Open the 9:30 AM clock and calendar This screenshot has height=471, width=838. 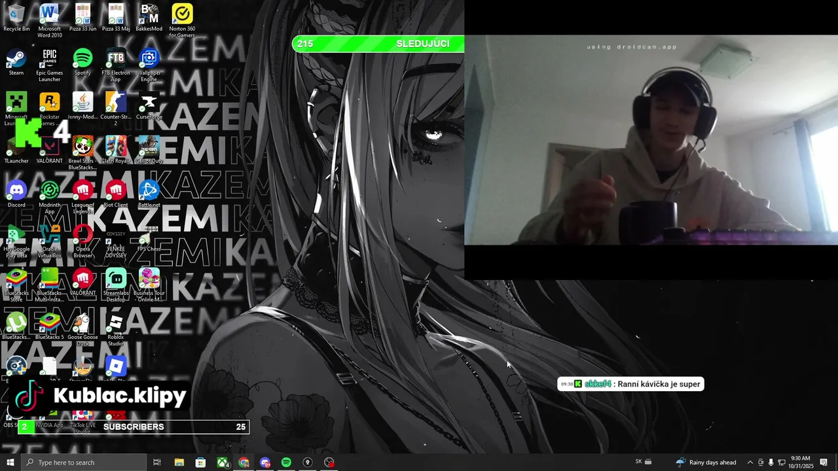(x=800, y=462)
